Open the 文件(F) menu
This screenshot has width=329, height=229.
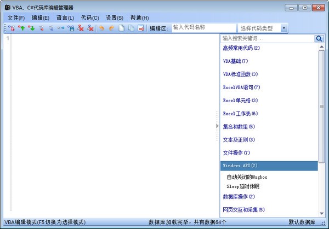click(x=16, y=18)
